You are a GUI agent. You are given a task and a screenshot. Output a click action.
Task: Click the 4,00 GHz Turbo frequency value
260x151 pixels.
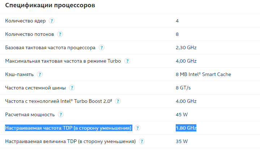pyautogui.click(x=186, y=61)
